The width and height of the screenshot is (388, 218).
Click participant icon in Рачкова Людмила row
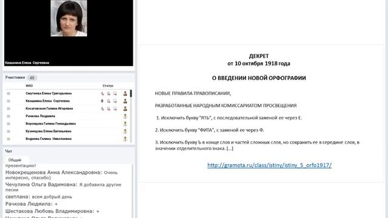(x=125, y=116)
